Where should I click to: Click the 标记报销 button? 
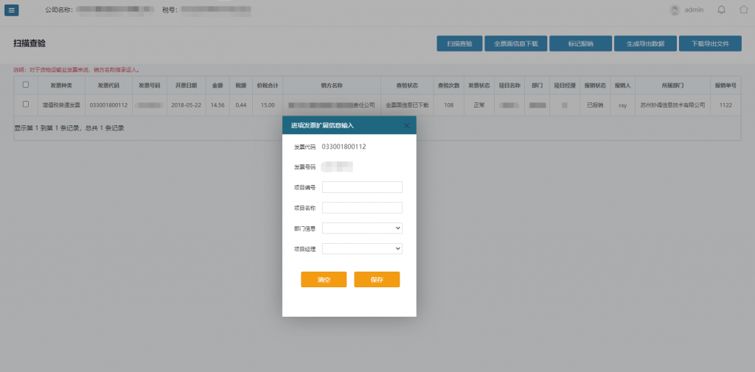(581, 43)
